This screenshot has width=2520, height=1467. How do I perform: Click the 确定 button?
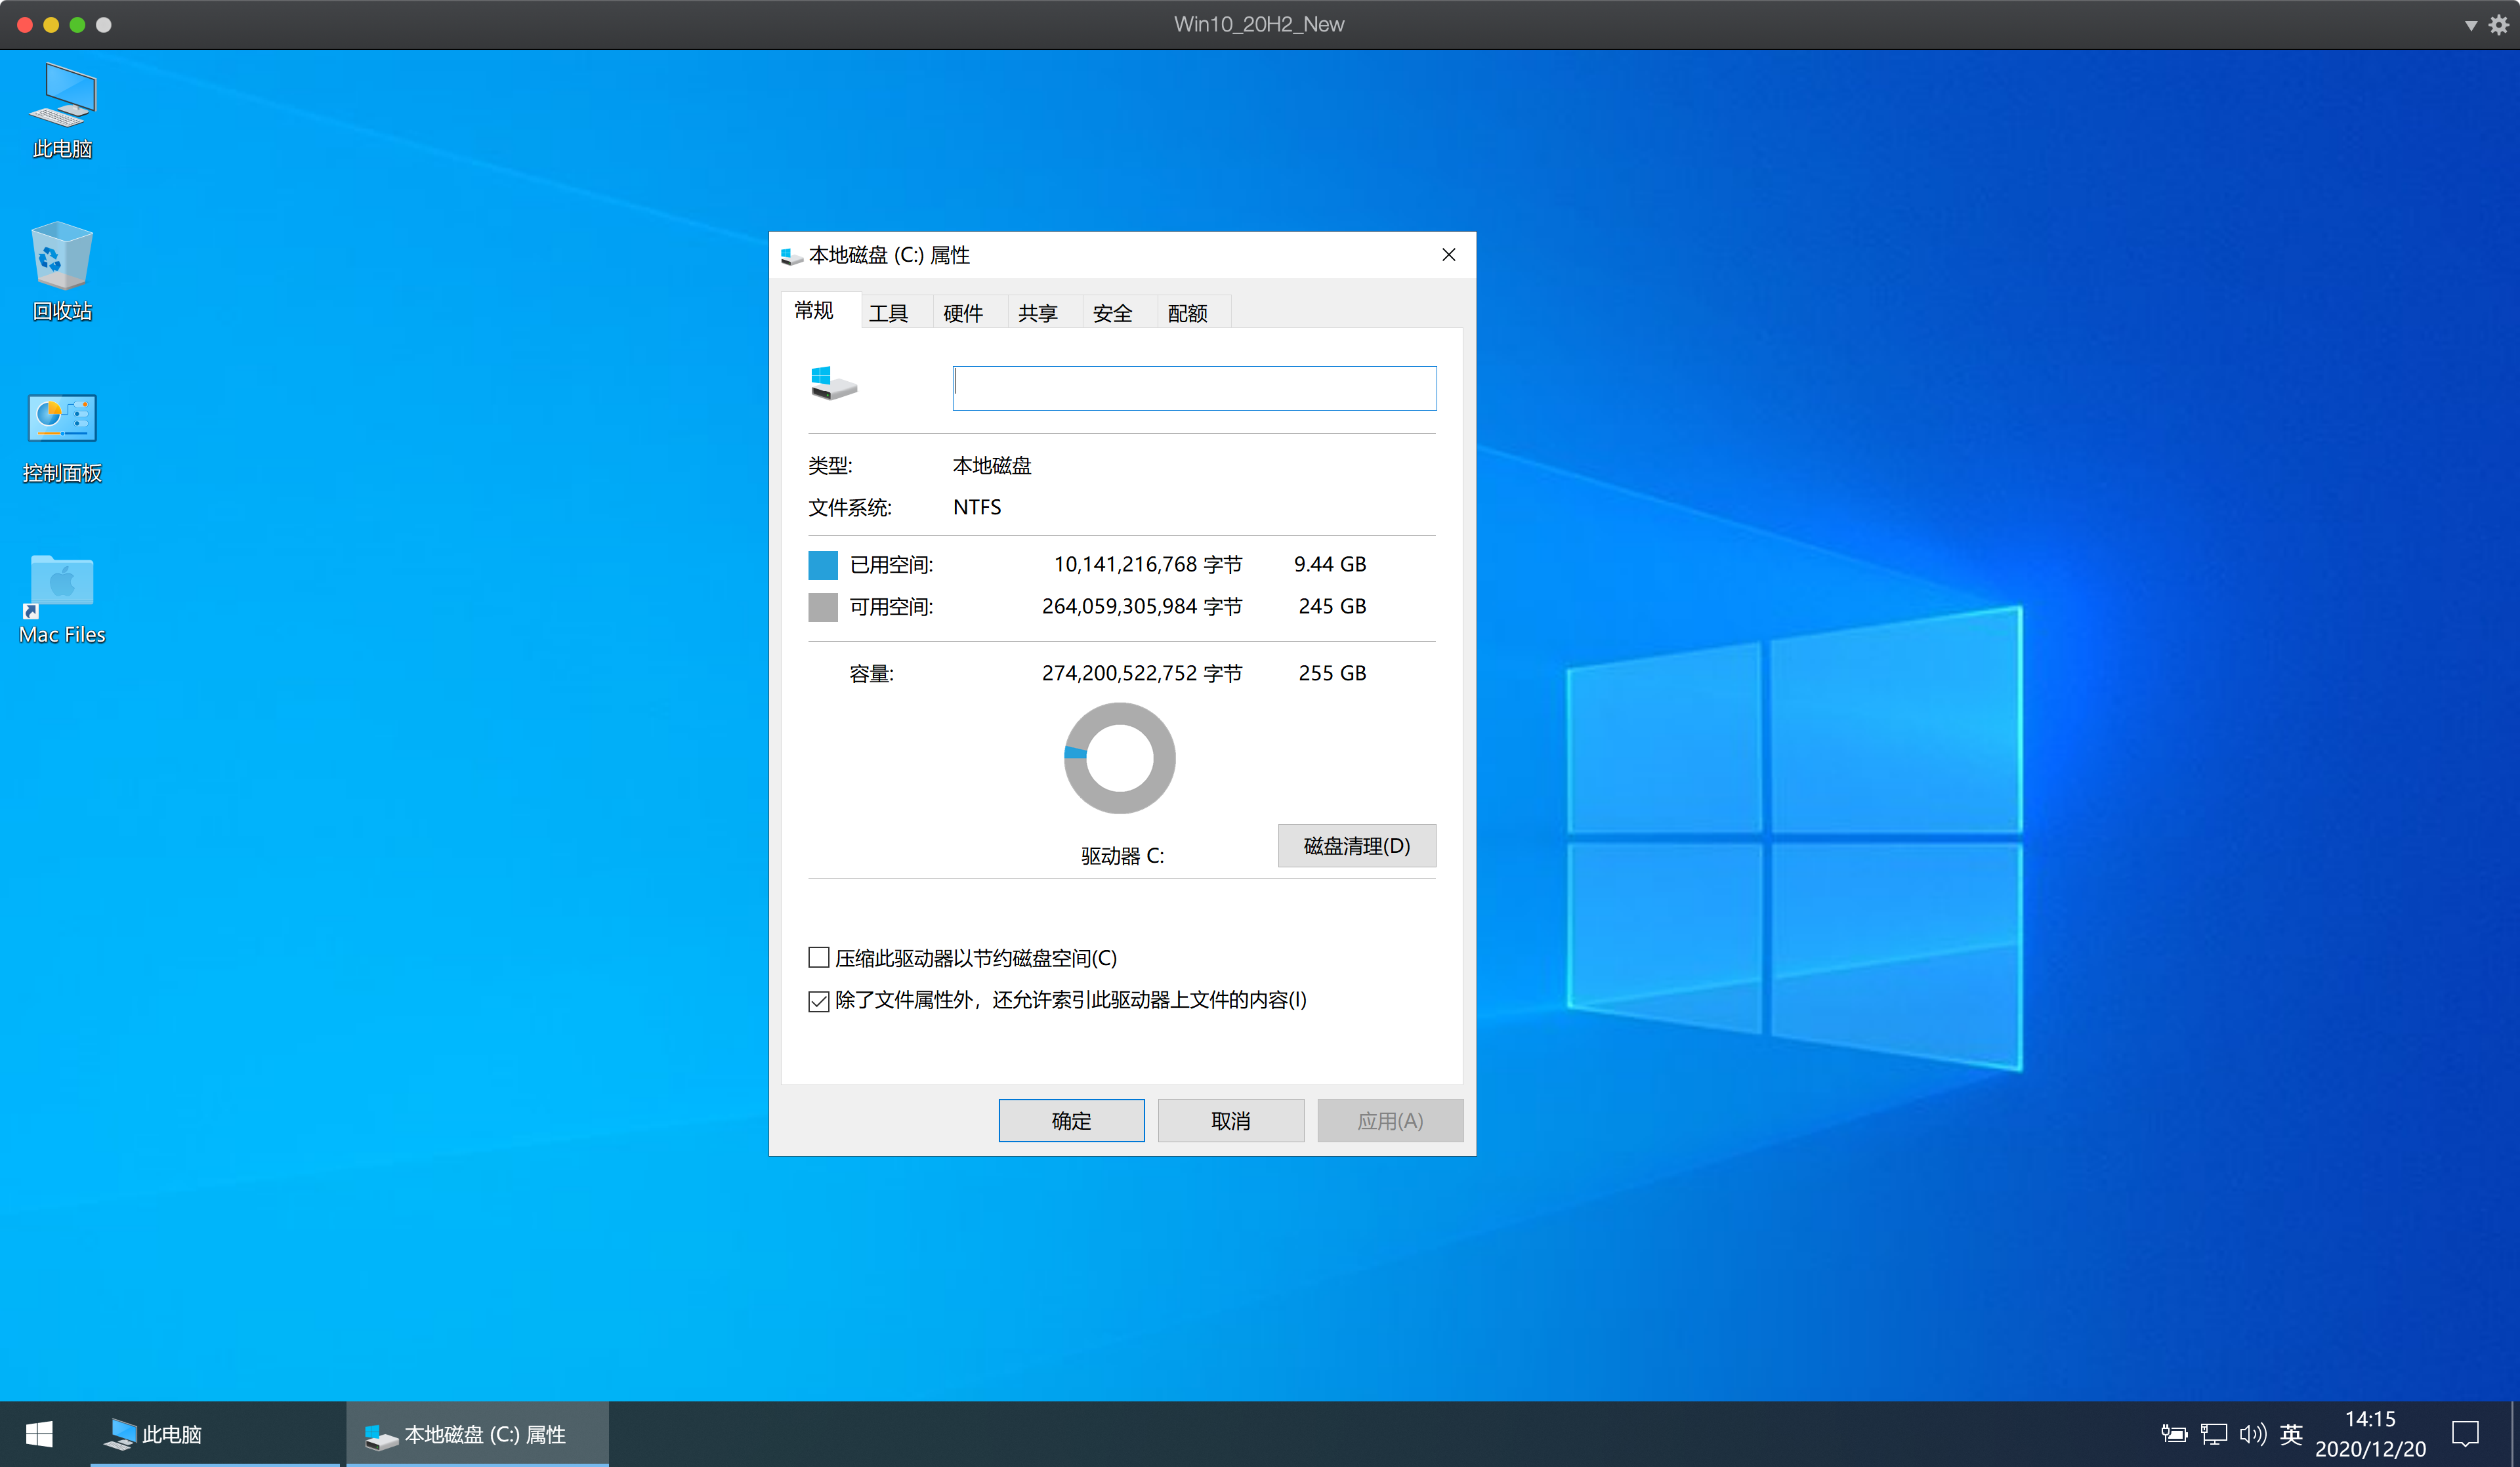(x=1071, y=1121)
